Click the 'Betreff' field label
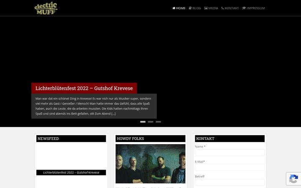Image resolution: width=301 pixels, height=188 pixels. [x=200, y=176]
